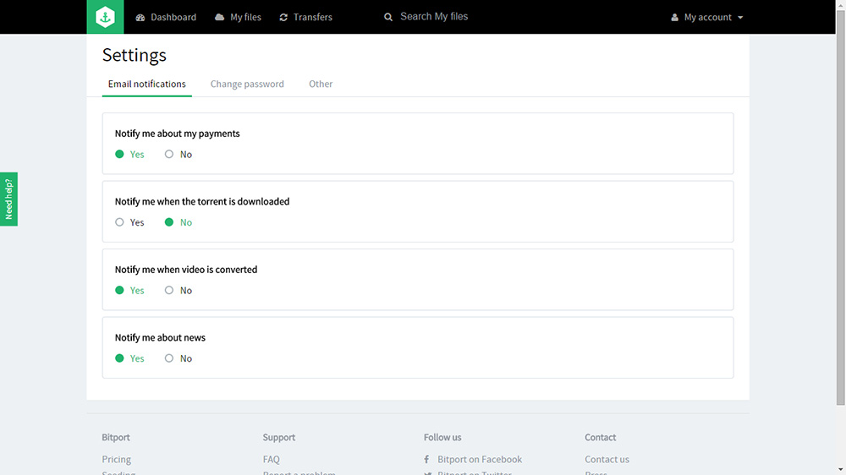Click the scrollbar down arrow

click(x=841, y=470)
